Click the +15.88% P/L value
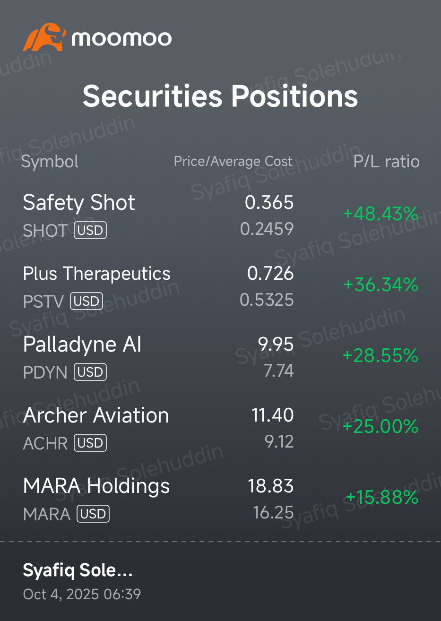The width and height of the screenshot is (441, 621). tap(382, 497)
